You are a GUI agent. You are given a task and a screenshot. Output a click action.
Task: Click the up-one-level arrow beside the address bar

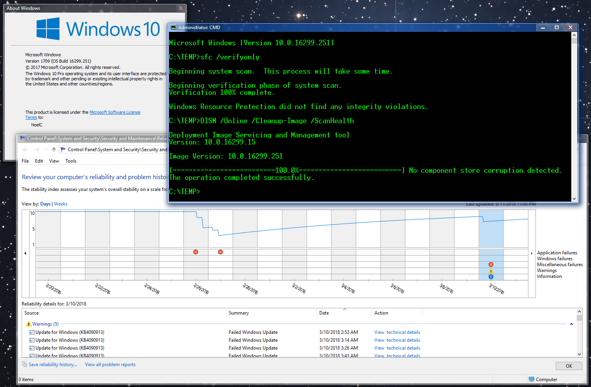pyautogui.click(x=54, y=150)
